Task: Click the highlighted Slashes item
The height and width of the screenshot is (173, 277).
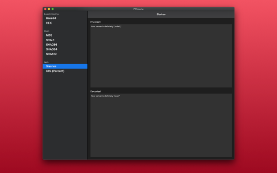Action: (x=65, y=66)
